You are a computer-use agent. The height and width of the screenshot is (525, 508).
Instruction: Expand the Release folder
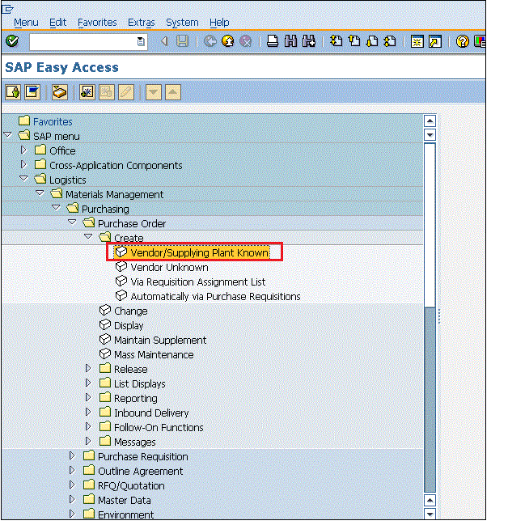88,368
